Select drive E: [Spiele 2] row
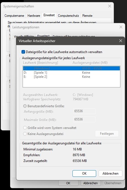This screenshot has width=127, height=190. coord(71,77)
